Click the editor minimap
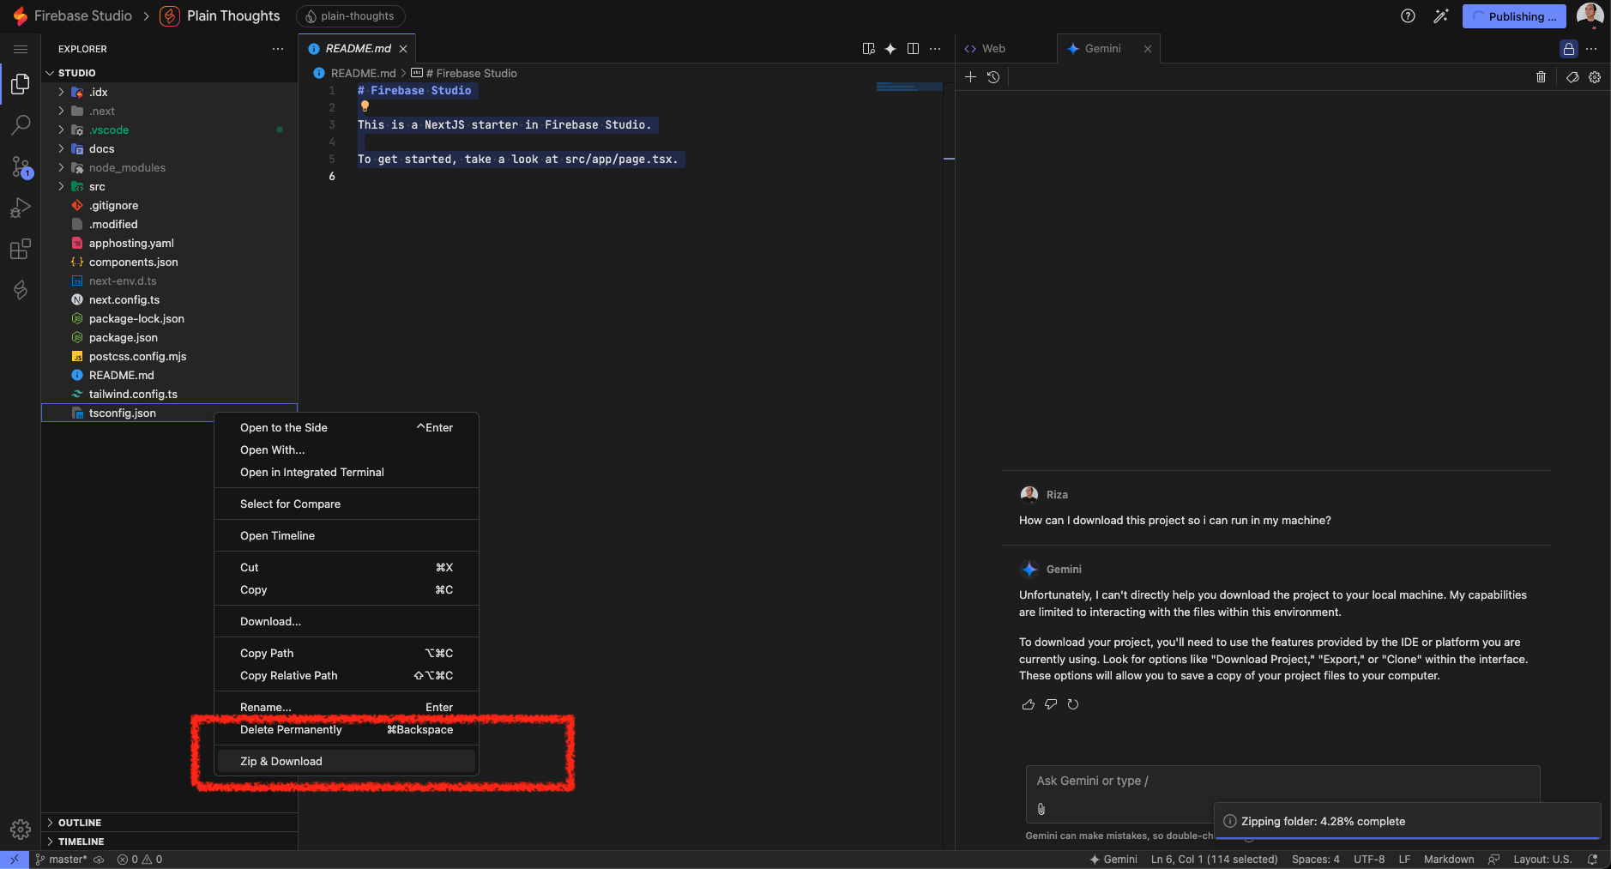1611x869 pixels. point(909,87)
